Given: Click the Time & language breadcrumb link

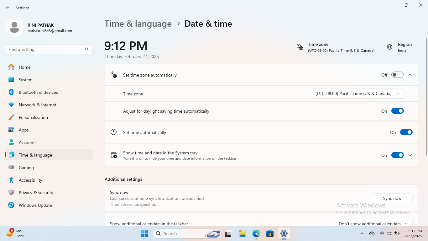Looking at the screenshot, I should (x=138, y=24).
